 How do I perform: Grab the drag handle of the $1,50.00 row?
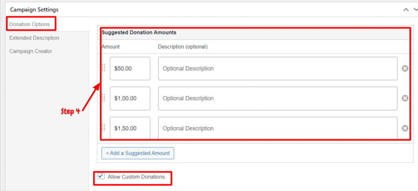[104, 128]
